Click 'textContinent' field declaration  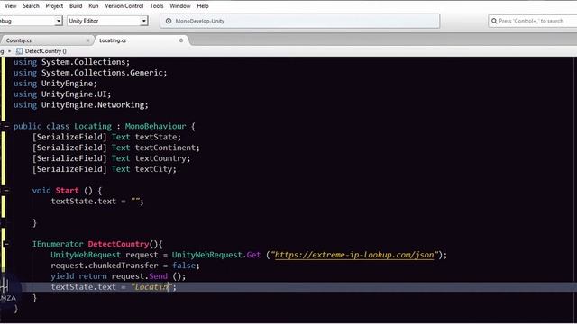[166, 148]
